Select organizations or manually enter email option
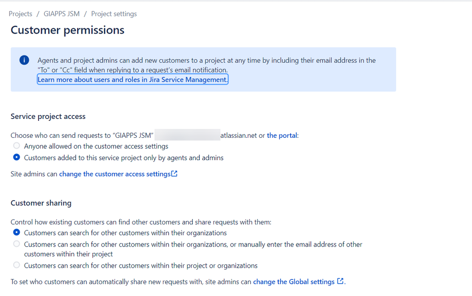 tap(17, 244)
